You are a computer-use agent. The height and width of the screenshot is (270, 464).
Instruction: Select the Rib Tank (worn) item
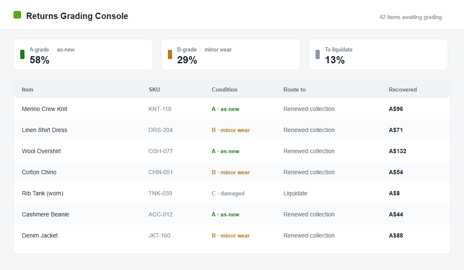pyautogui.click(x=43, y=193)
